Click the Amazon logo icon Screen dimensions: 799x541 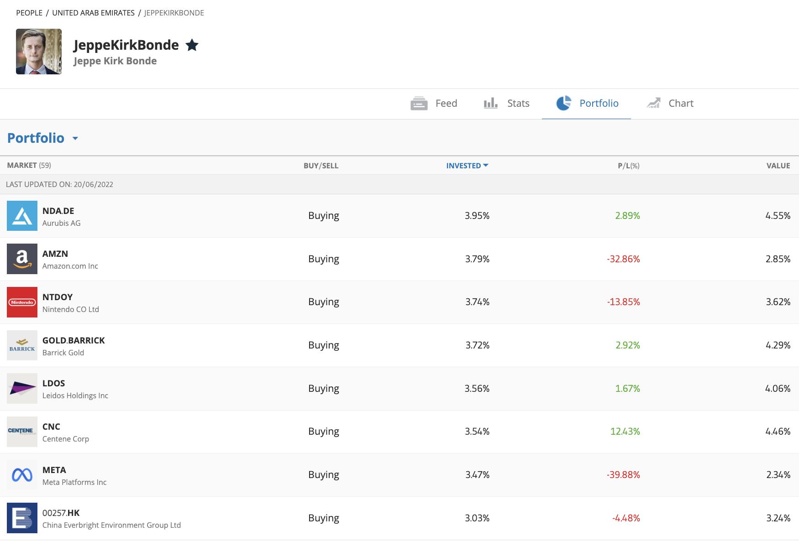pos(22,259)
